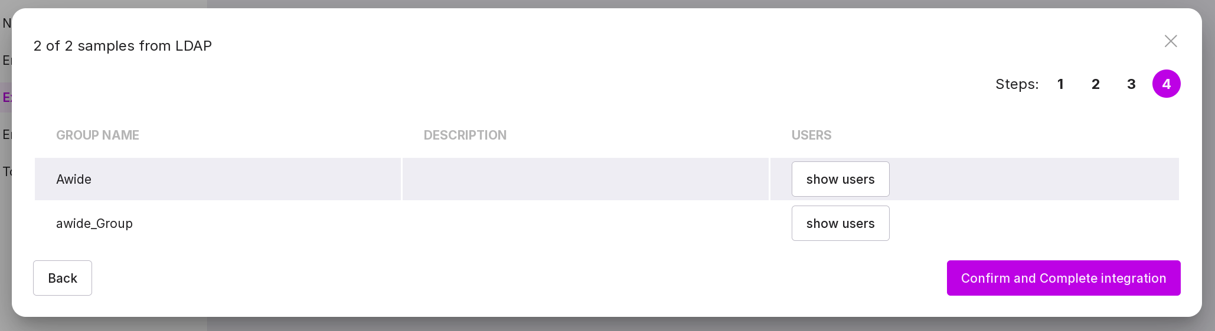Select the awide_Group name cell
This screenshot has width=1215, height=331.
(94, 224)
